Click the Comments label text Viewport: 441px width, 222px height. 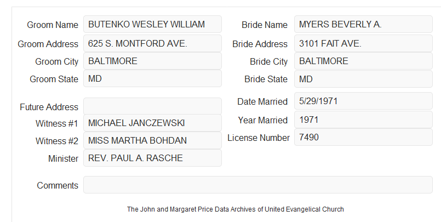pyautogui.click(x=58, y=185)
